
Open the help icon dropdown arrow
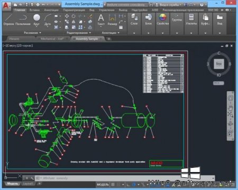click(206, 5)
